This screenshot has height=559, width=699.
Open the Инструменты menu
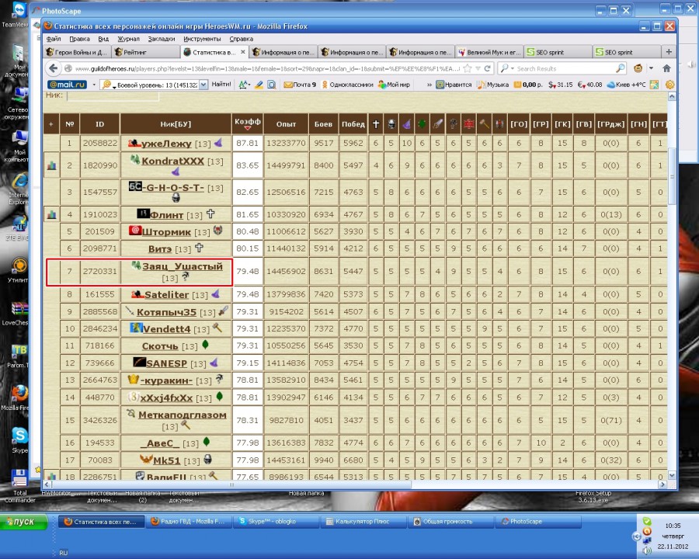click(202, 39)
